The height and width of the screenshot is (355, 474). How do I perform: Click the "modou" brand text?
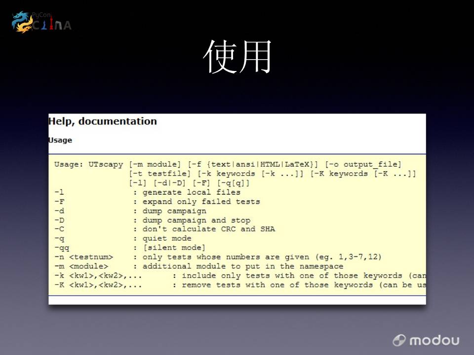(434, 340)
